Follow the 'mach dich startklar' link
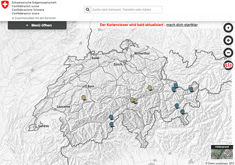Image resolution: width=235 pixels, height=165 pixels. tap(182, 25)
